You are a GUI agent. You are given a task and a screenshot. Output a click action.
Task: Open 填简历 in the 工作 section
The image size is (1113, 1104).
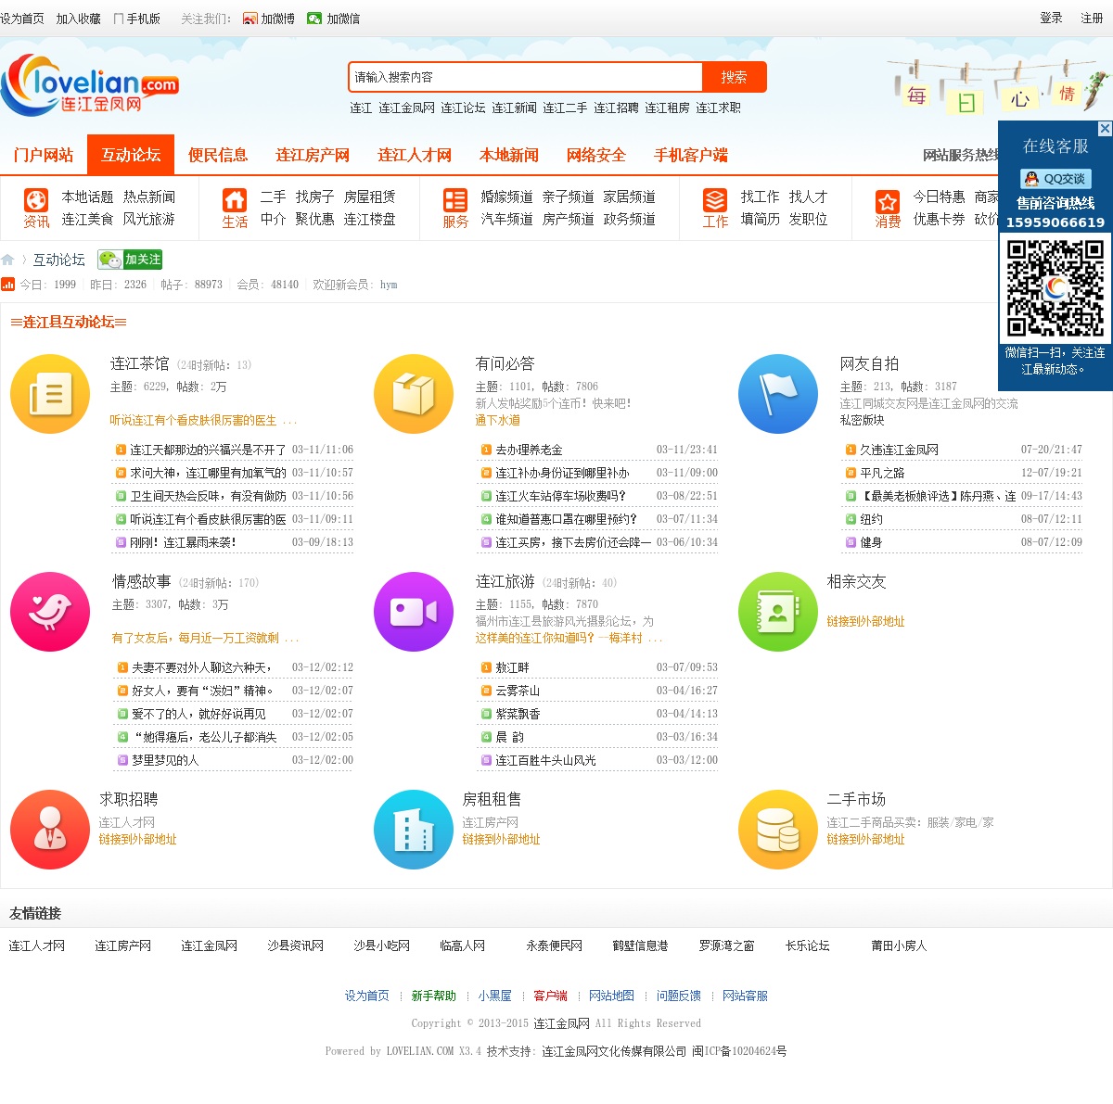click(x=760, y=219)
